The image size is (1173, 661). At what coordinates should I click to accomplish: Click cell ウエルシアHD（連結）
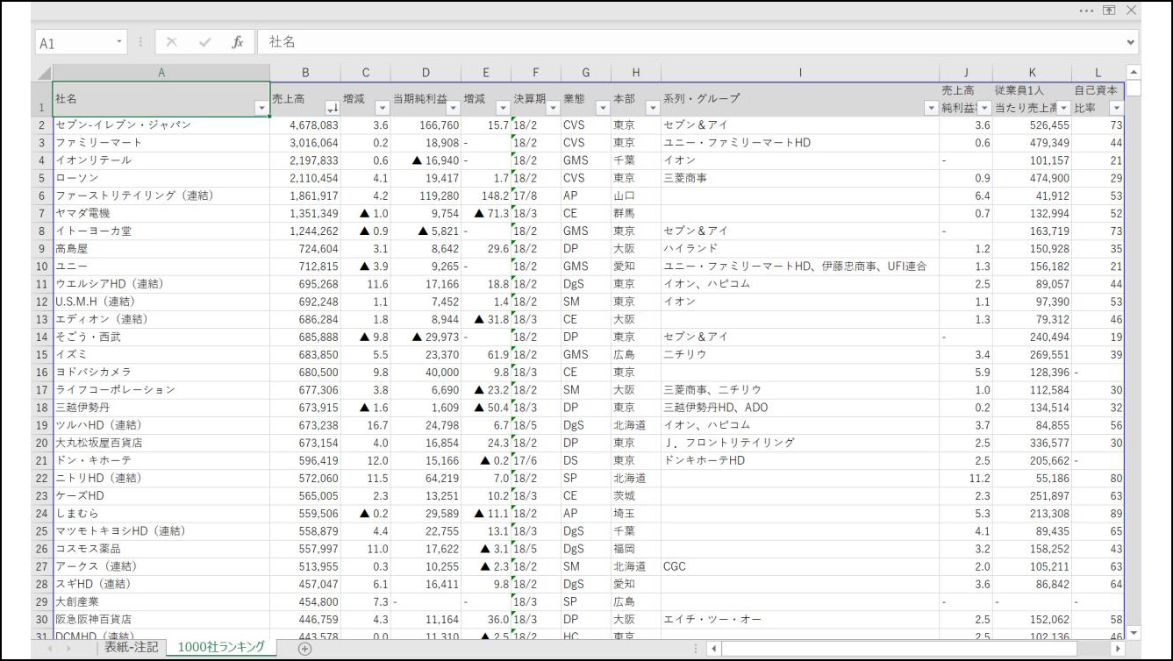click(161, 284)
